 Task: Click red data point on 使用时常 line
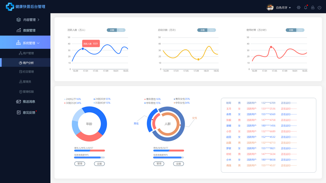[x=271, y=47]
